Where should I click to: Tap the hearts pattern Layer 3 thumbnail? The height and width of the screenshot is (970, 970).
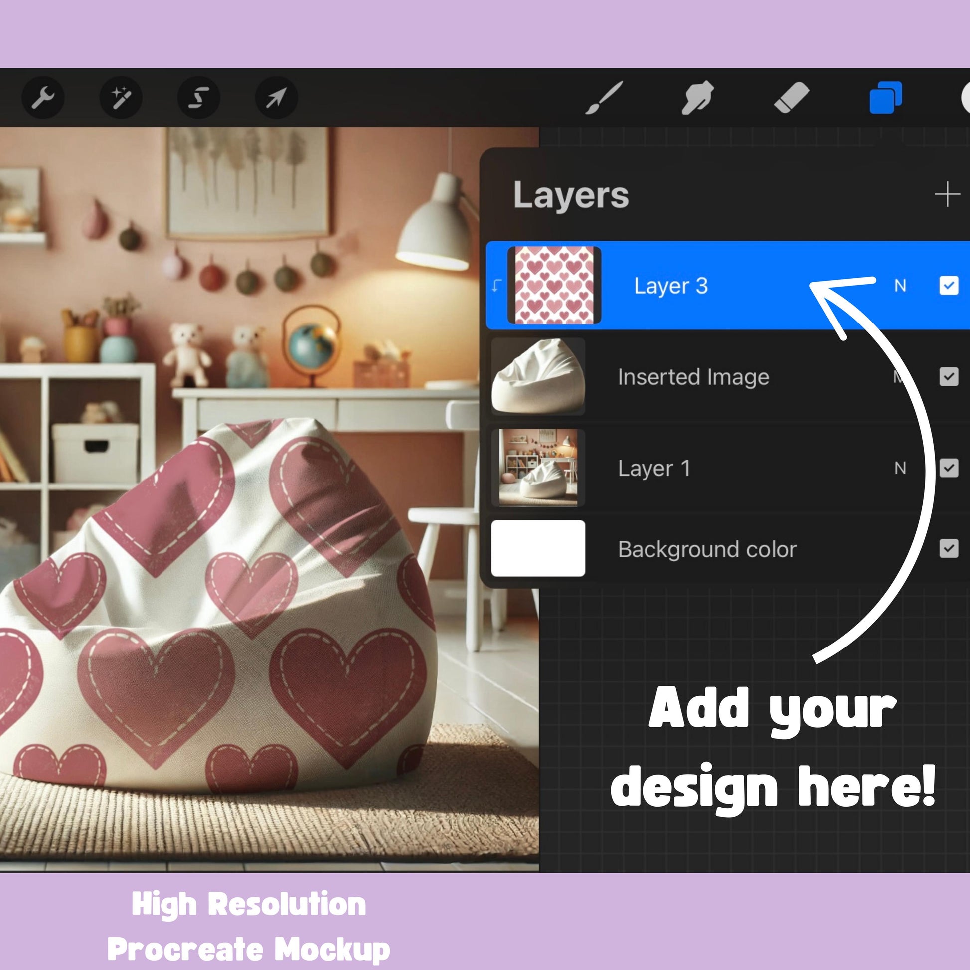(554, 285)
